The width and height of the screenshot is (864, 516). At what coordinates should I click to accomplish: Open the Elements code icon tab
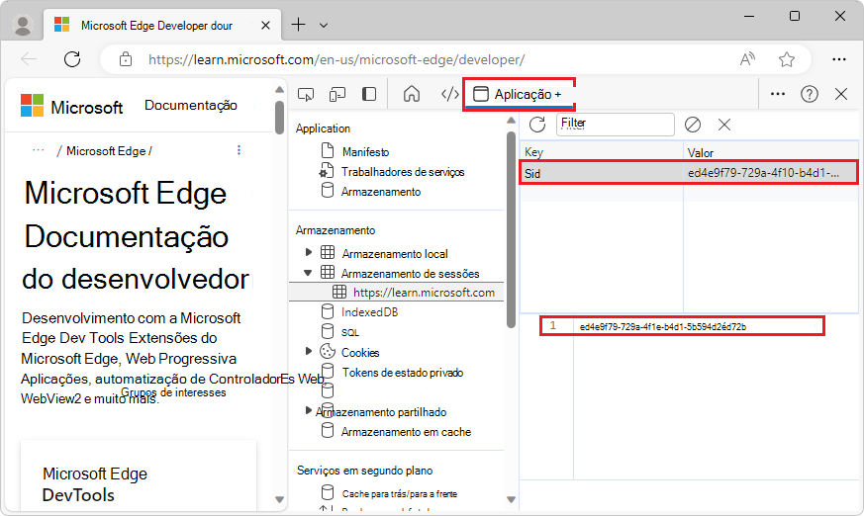tap(449, 94)
